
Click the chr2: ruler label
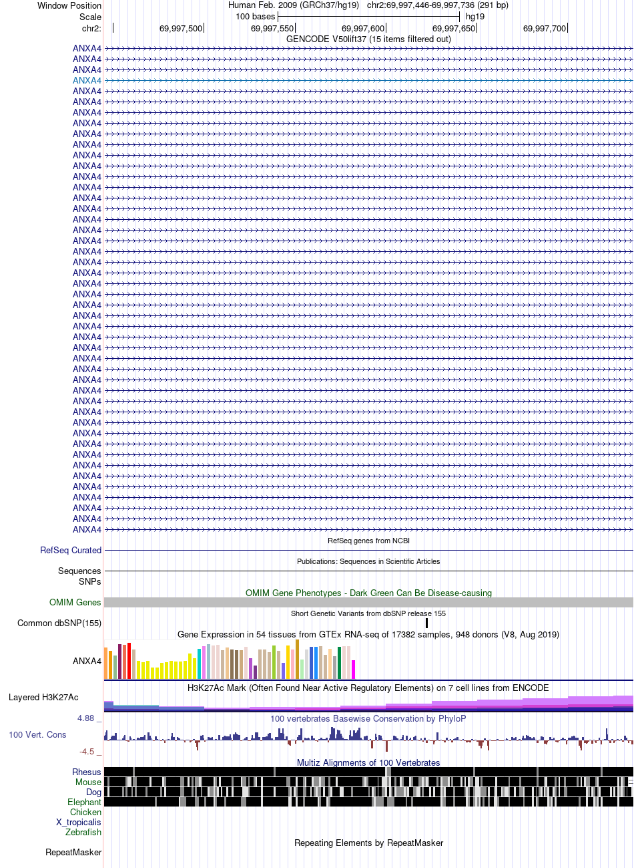tap(91, 29)
